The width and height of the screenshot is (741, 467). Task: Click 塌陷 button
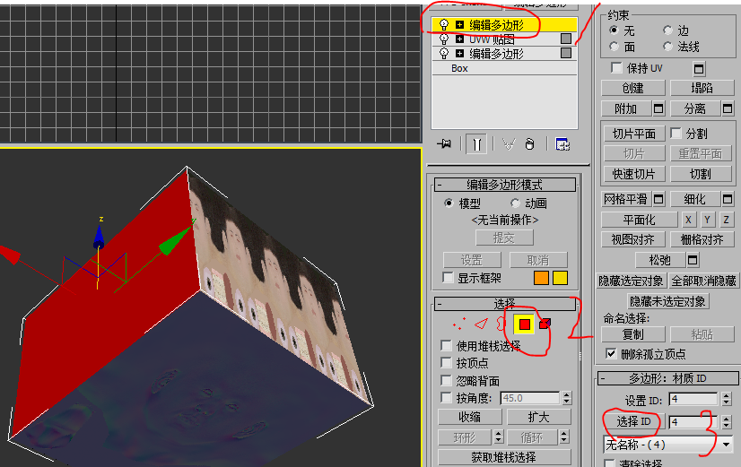click(x=702, y=89)
